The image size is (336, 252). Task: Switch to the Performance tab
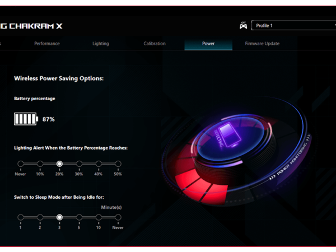(x=47, y=44)
